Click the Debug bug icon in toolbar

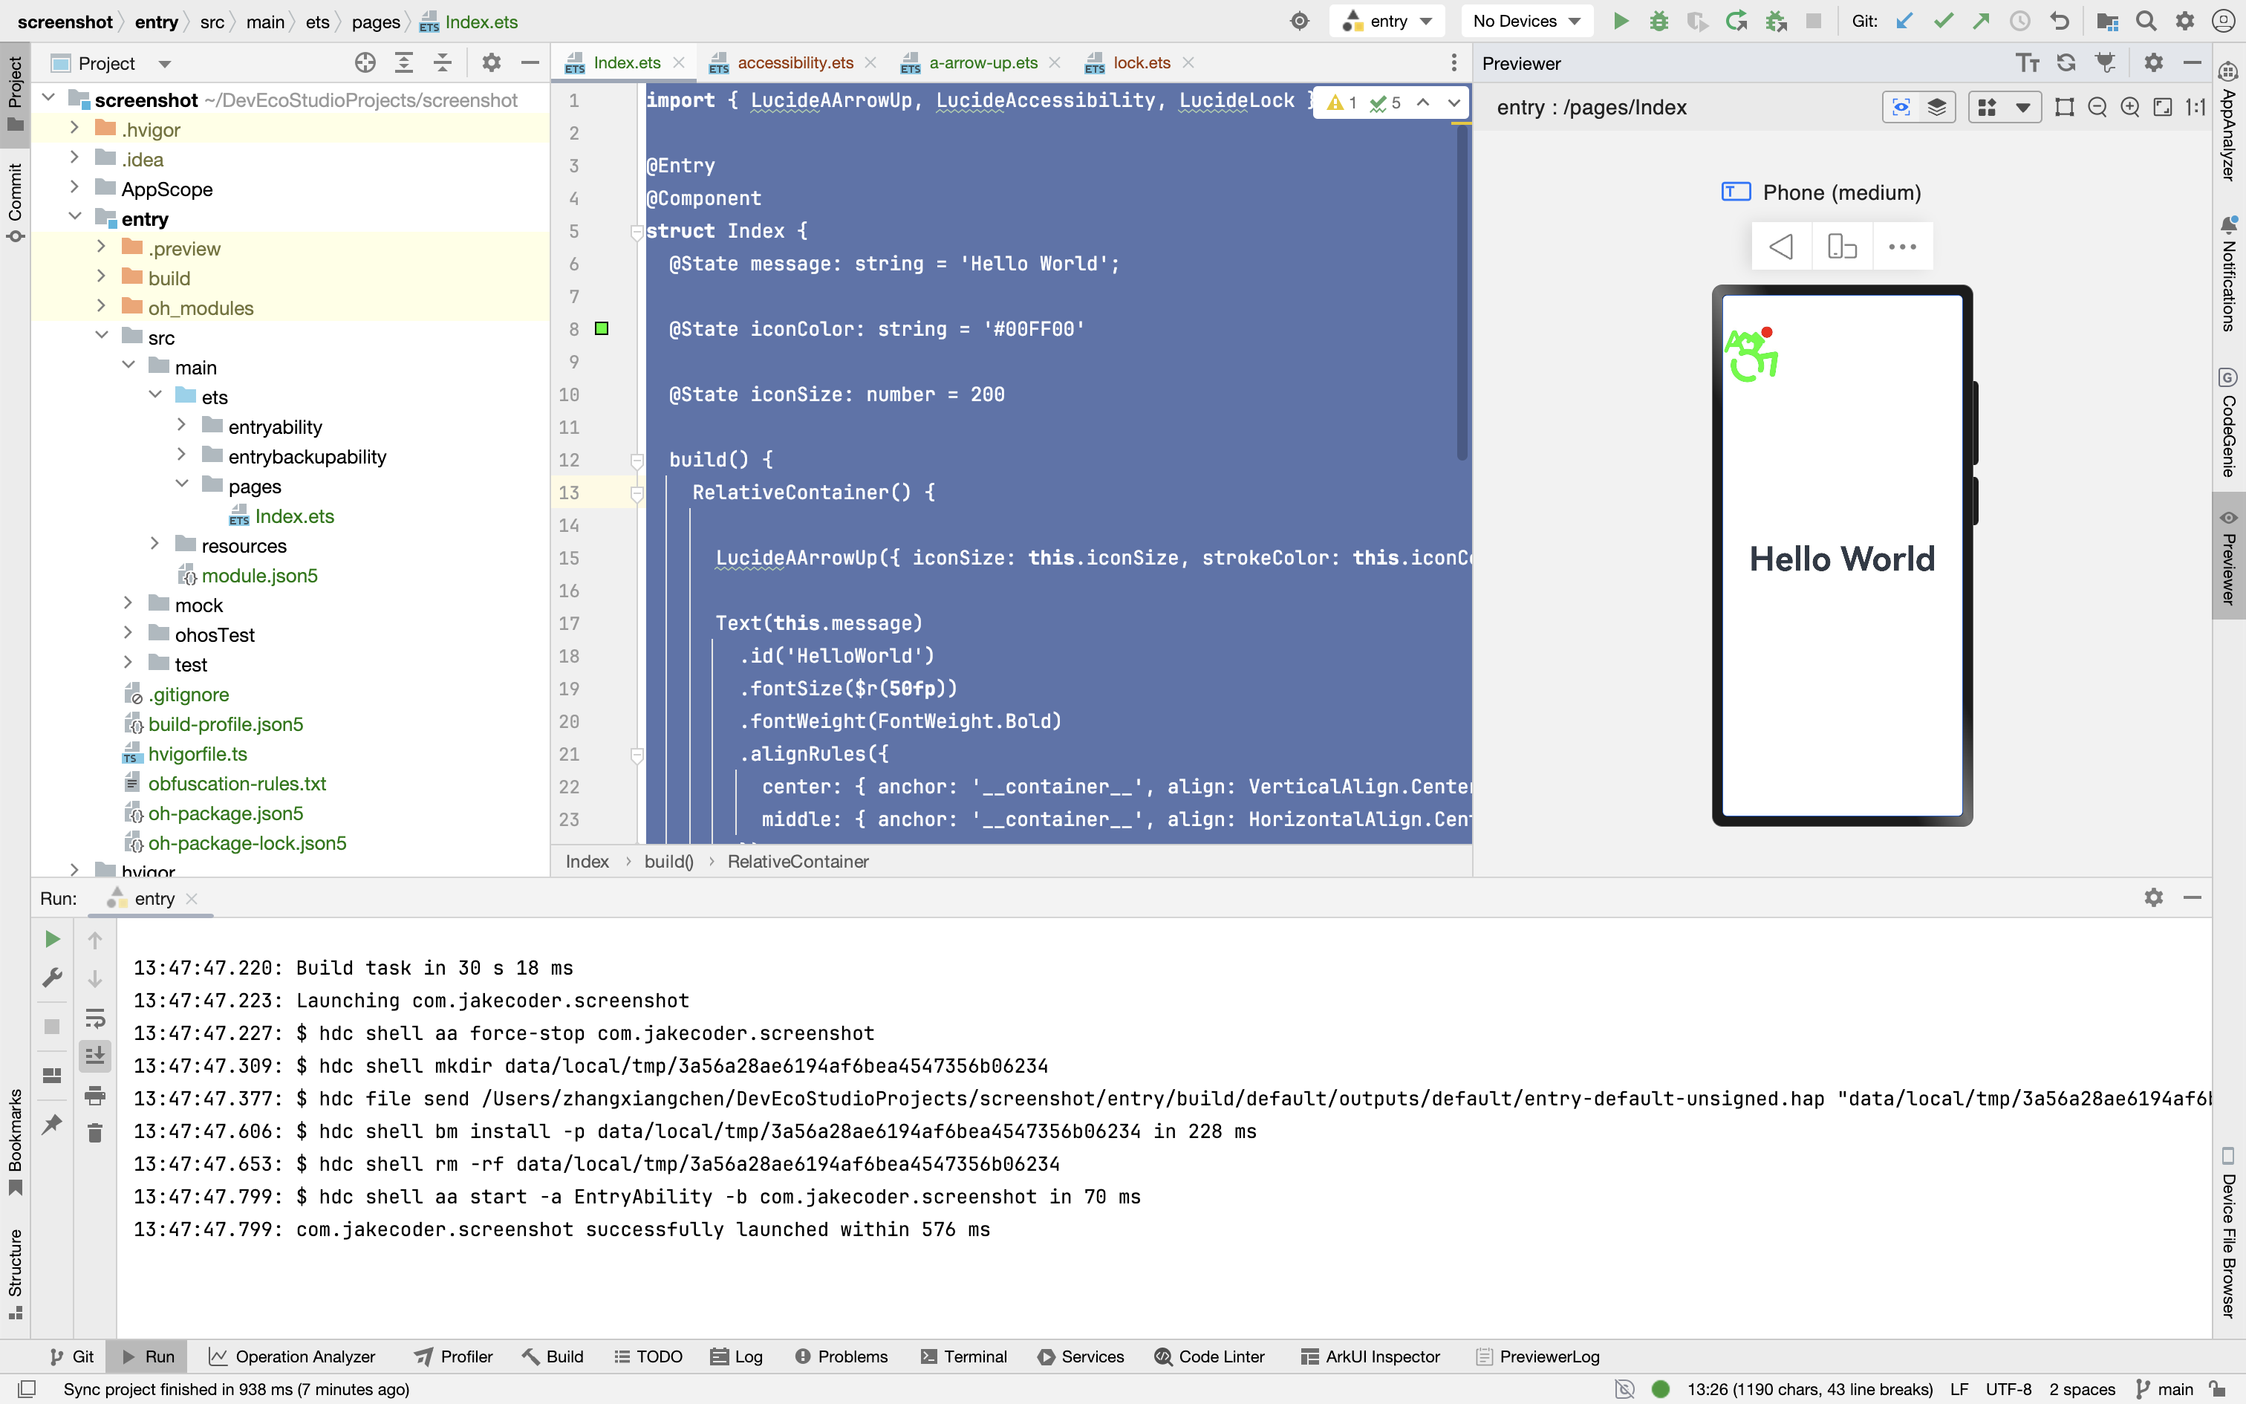pyautogui.click(x=1659, y=22)
